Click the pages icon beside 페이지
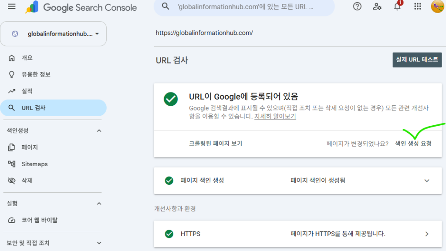Image resolution: width=446 pixels, height=251 pixels. (11, 147)
